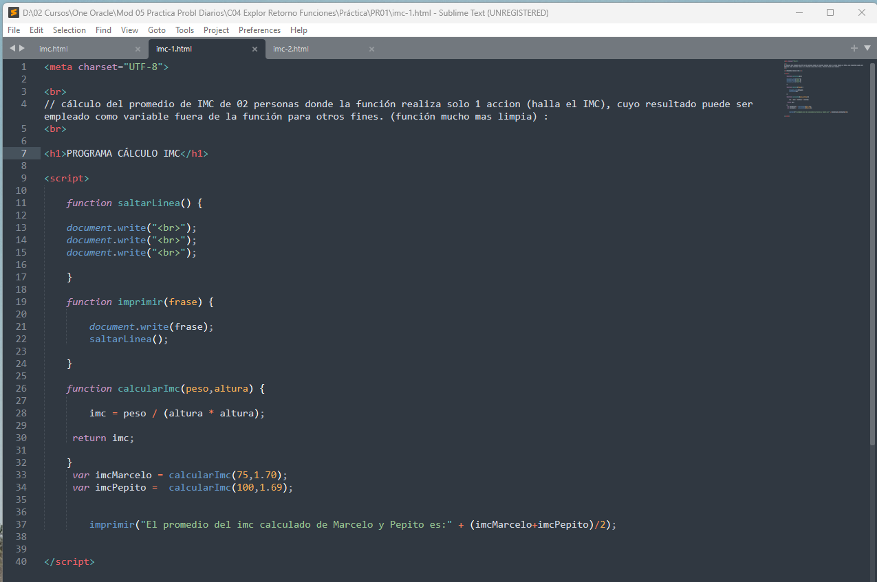
Task: Click the imc formula on line 28
Action: click(x=177, y=413)
